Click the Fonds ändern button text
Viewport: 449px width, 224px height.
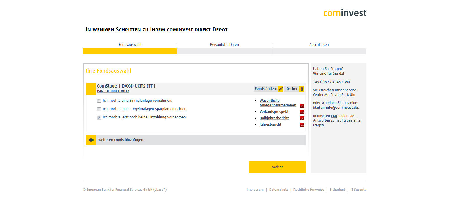click(x=266, y=89)
